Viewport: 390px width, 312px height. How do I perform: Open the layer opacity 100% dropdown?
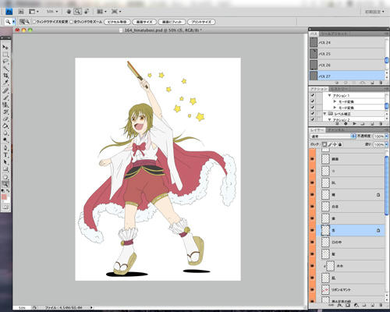(x=381, y=136)
